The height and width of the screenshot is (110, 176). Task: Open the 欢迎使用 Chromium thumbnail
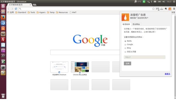tap(59, 68)
